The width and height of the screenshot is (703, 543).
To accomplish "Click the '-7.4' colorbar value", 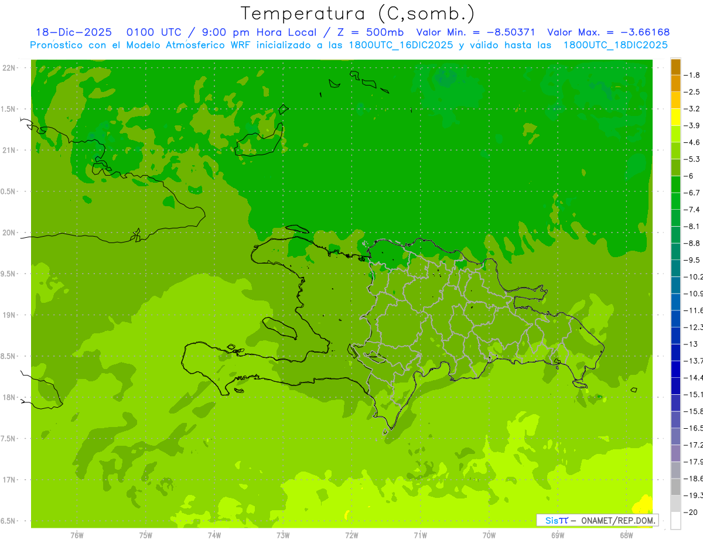I will (692, 209).
